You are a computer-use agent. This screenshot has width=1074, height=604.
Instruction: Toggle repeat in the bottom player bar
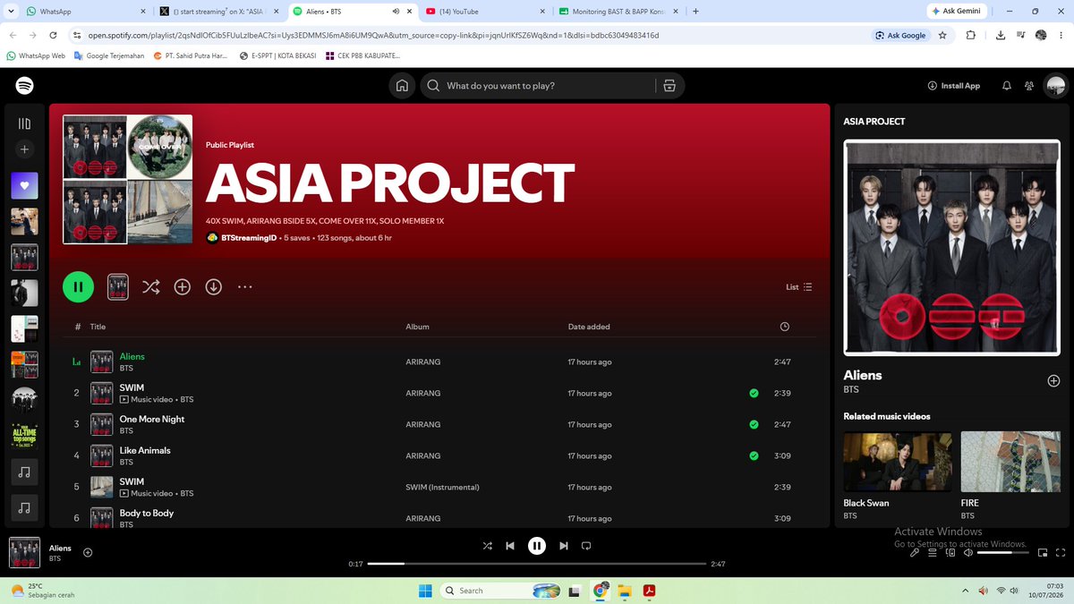point(586,545)
